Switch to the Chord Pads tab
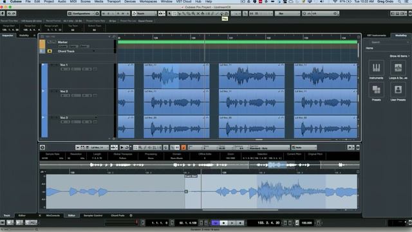This screenshot has height=232, width=412. pos(117,215)
